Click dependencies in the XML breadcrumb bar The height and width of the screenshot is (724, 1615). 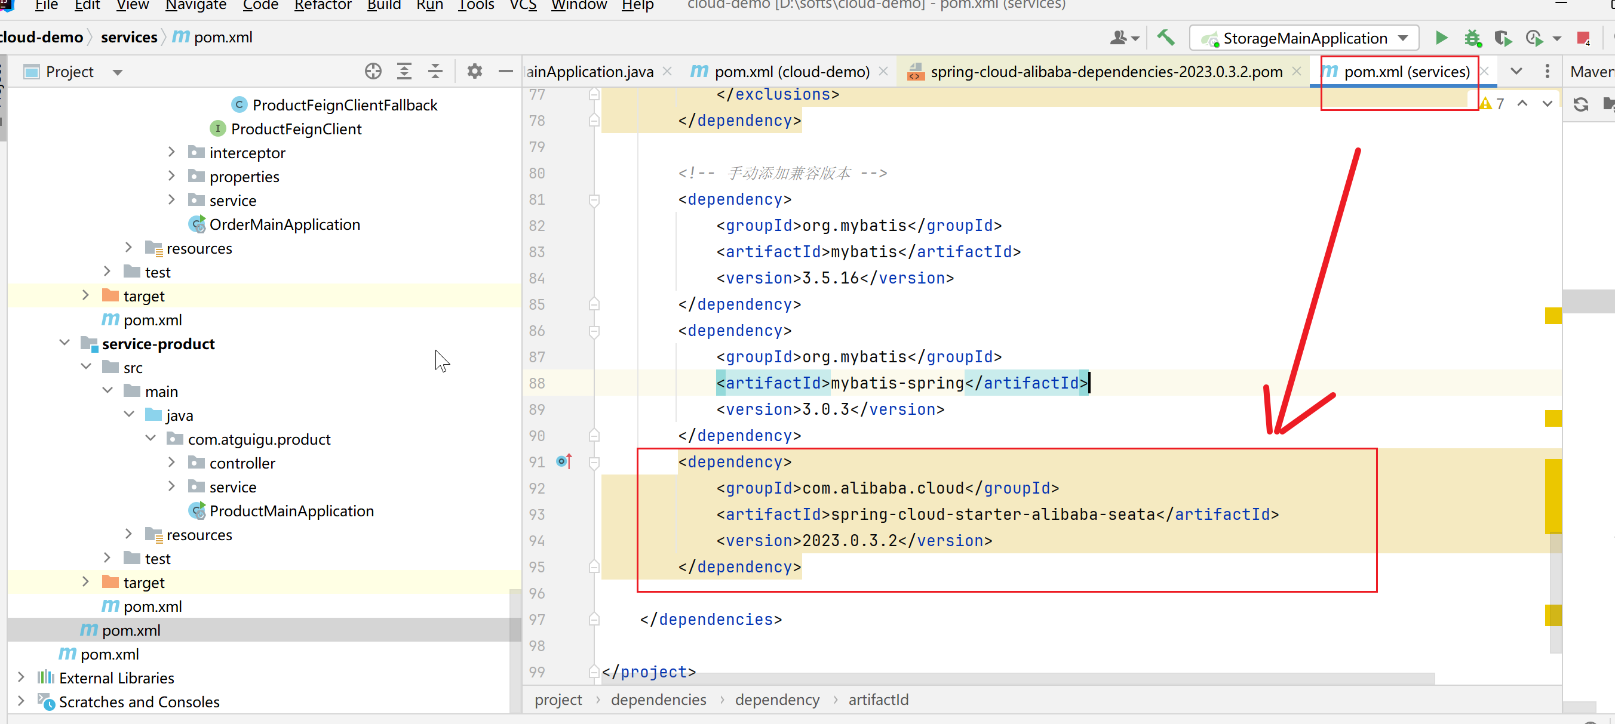[x=658, y=700]
